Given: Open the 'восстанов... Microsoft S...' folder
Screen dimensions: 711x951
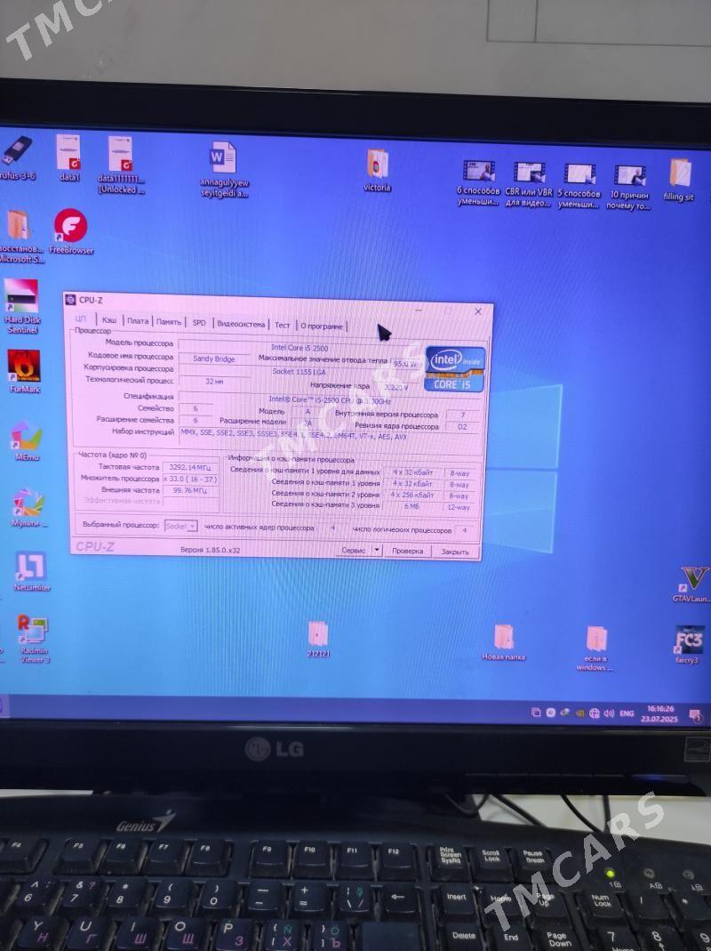Looking at the screenshot, I should coord(20,237).
